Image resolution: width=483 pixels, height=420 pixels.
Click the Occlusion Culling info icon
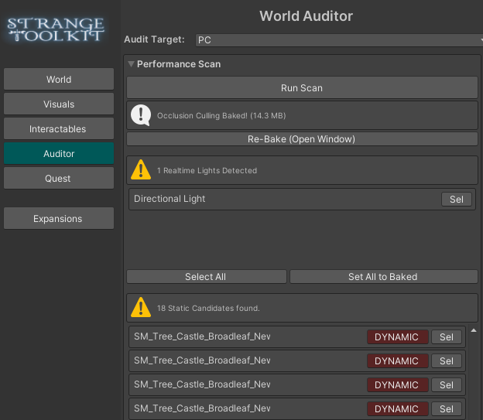pyautogui.click(x=140, y=115)
